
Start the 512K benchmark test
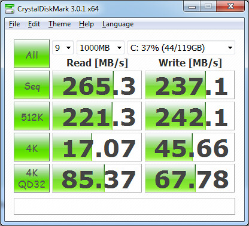pos(32,116)
